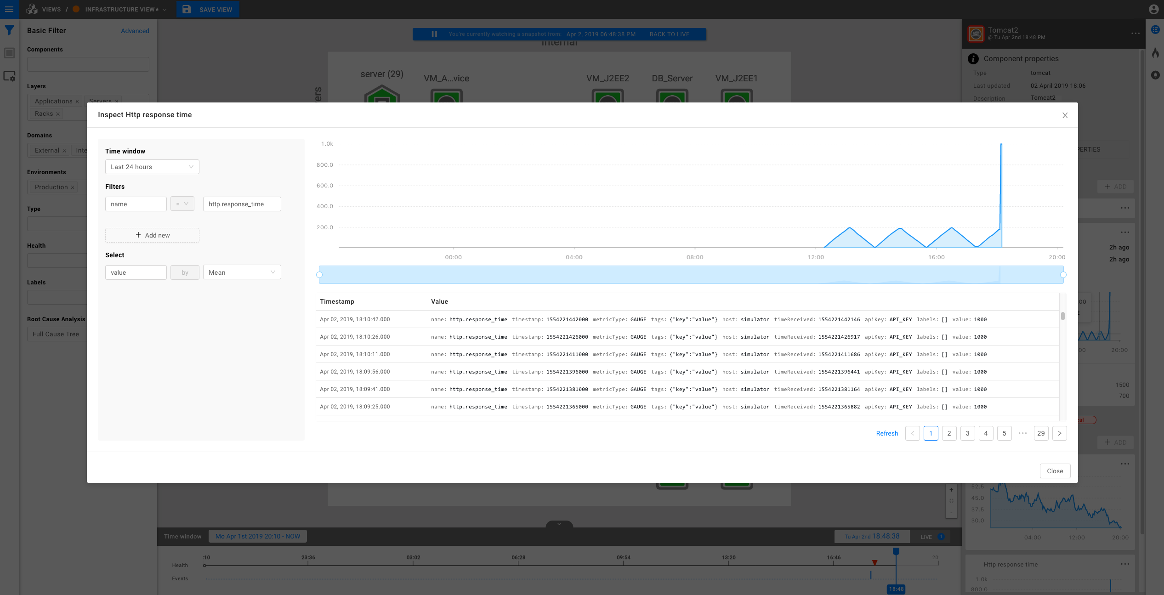
Task: Click the Component properties info icon
Action: coord(973,59)
